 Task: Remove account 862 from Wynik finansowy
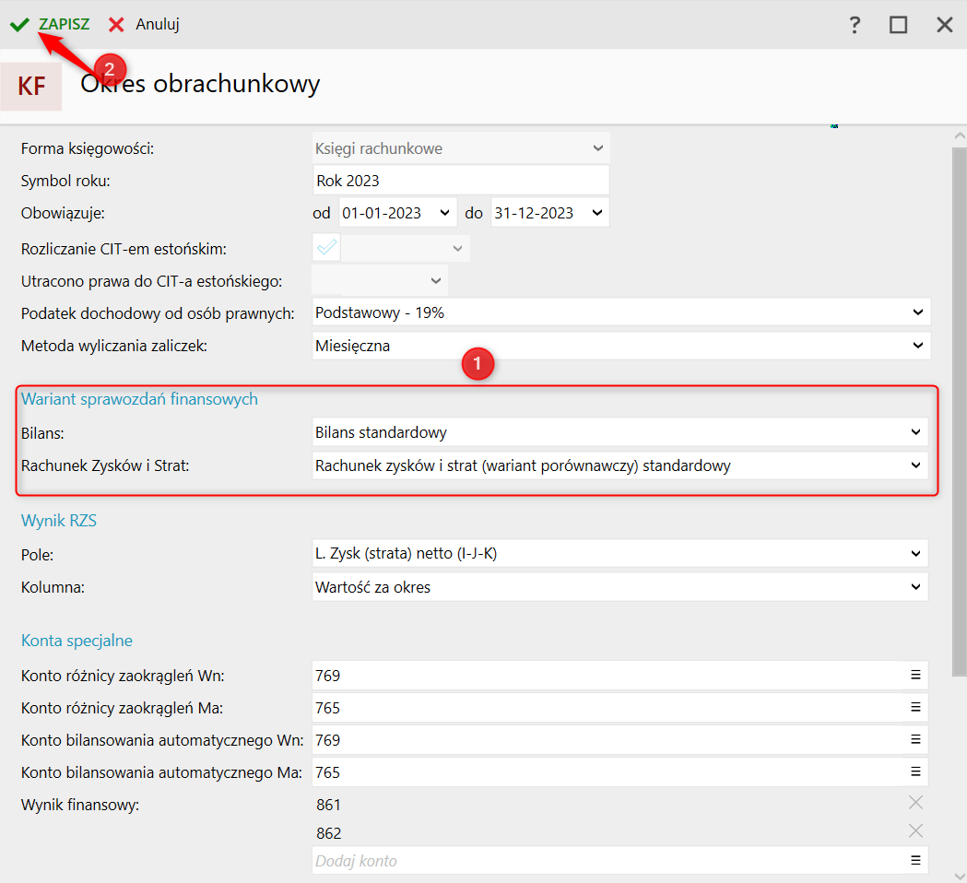coord(915,830)
